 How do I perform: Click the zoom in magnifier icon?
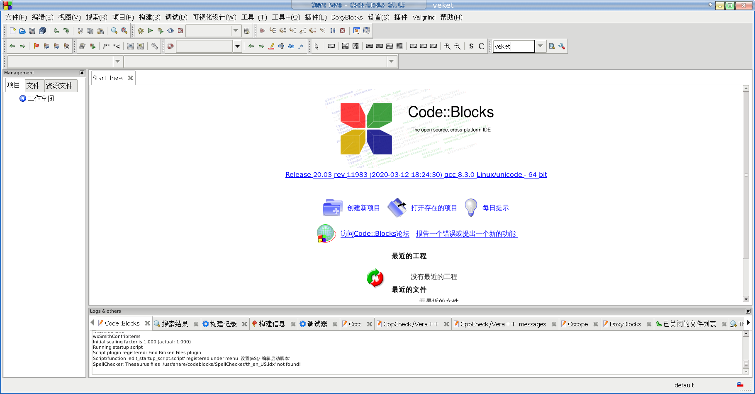[x=447, y=46]
